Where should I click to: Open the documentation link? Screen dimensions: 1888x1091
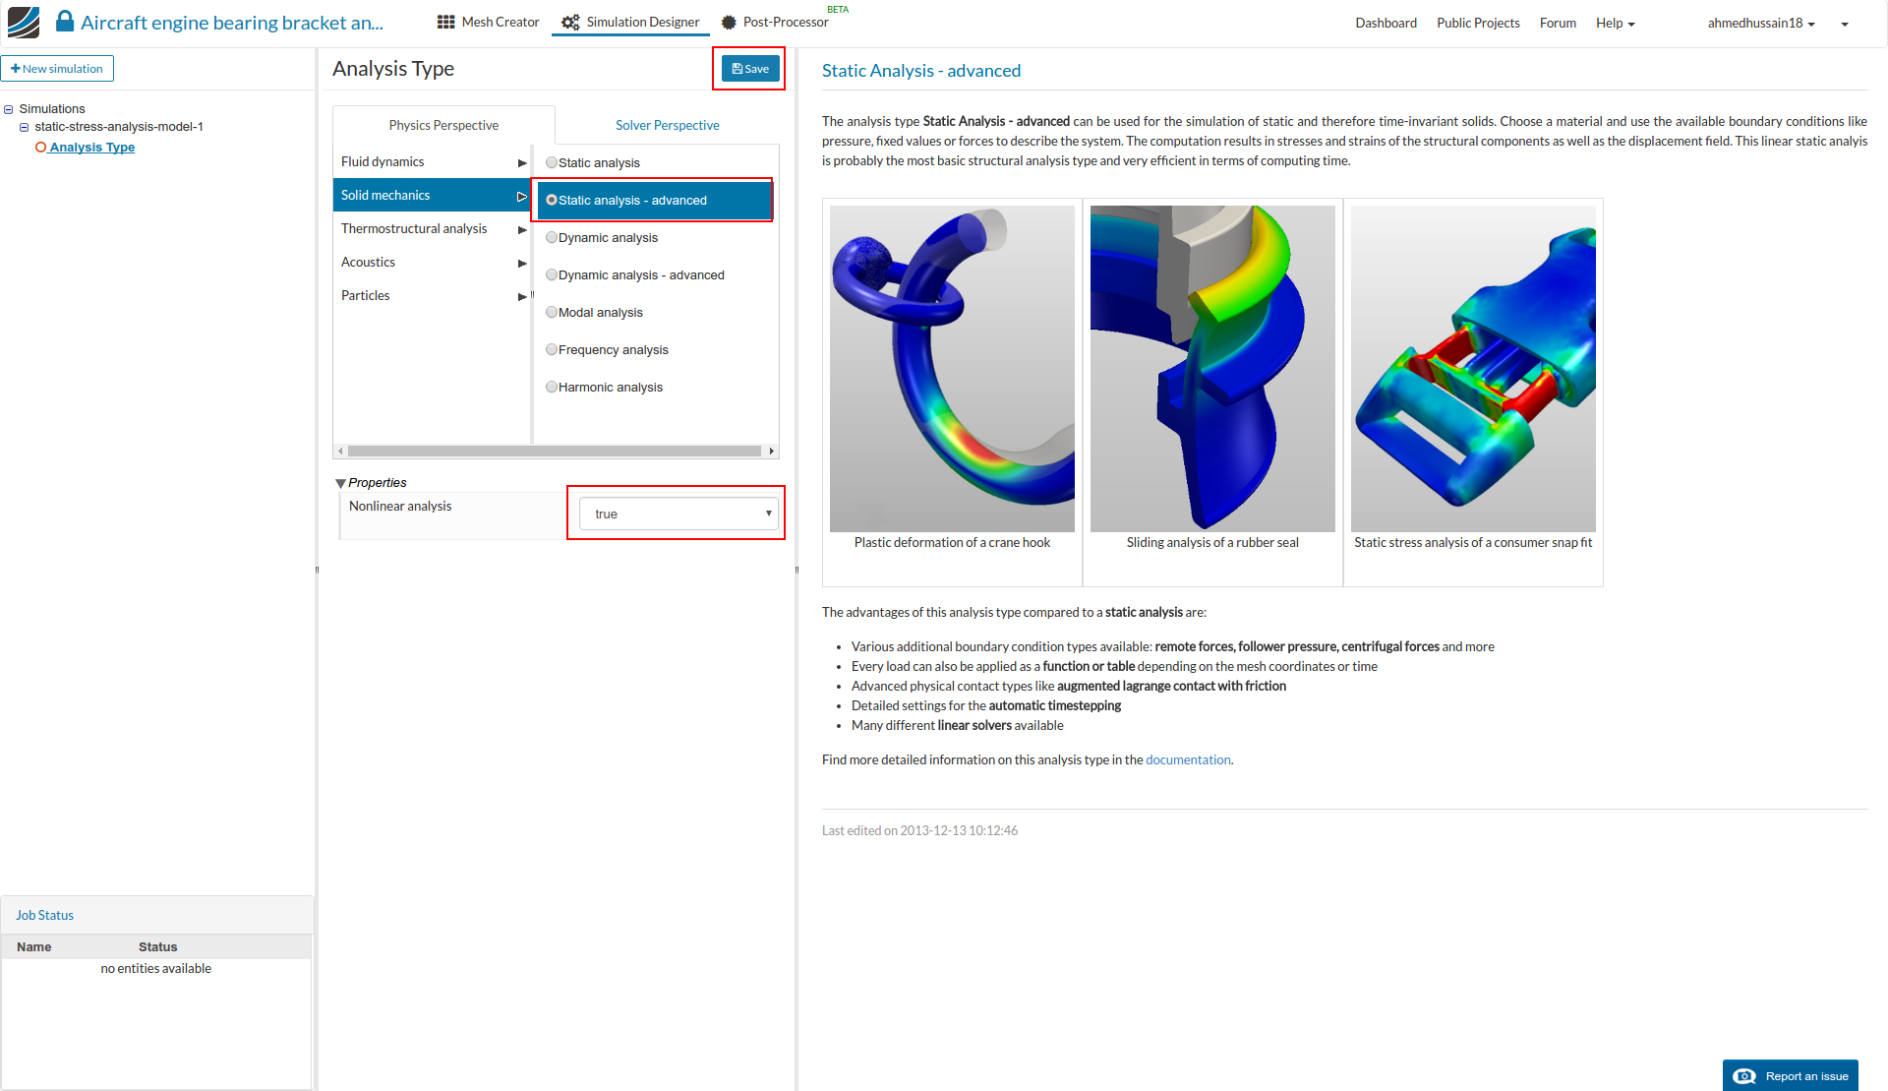coord(1187,759)
